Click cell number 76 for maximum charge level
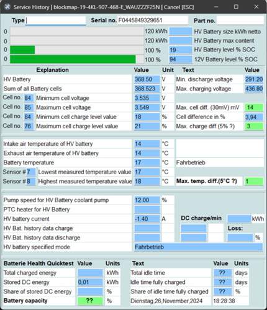Image resolution: width=267 pixels, height=310 pixels. tap(29, 126)
